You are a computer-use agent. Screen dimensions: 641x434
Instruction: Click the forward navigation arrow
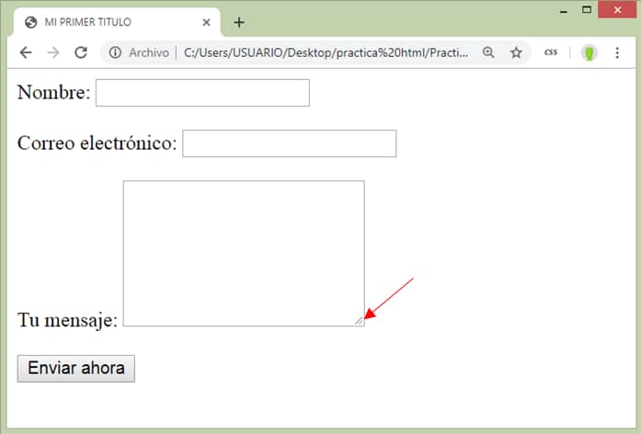click(53, 52)
